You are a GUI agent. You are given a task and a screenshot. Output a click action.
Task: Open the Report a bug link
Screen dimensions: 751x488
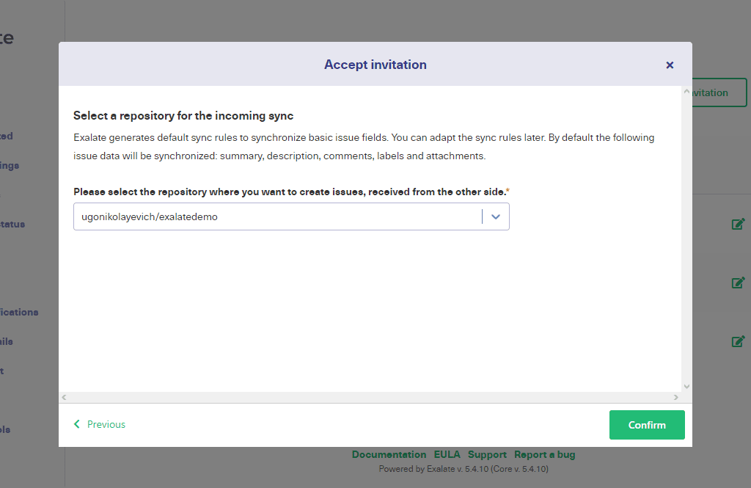545,454
